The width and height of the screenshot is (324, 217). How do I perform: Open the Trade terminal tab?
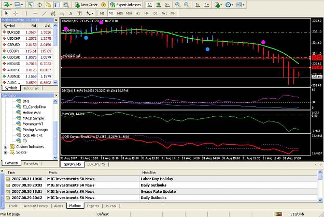click(x=13, y=206)
